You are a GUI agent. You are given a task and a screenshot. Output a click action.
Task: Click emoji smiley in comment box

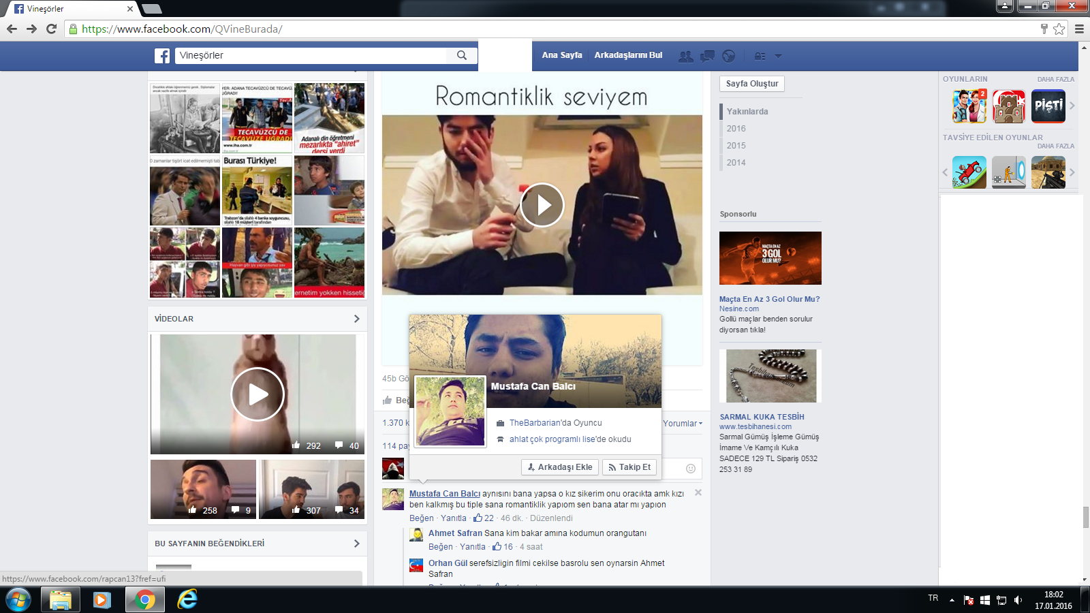point(690,469)
